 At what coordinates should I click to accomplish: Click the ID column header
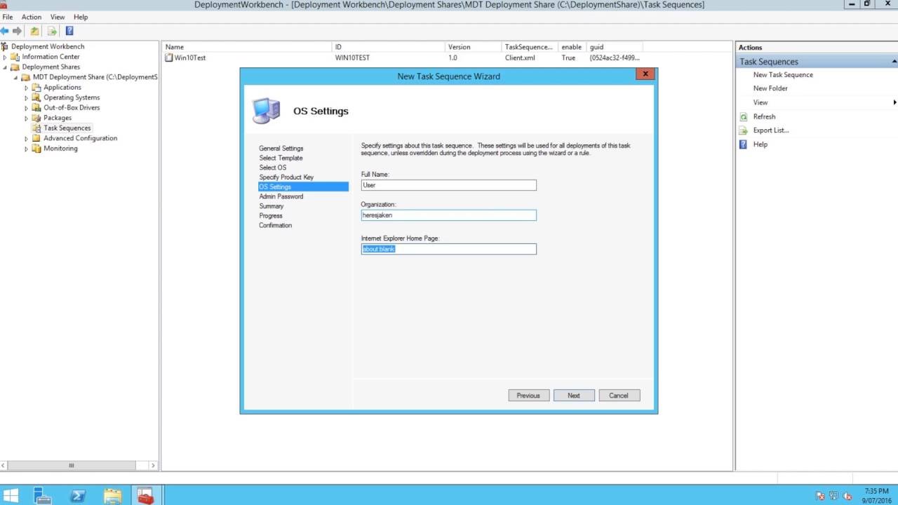pos(389,47)
